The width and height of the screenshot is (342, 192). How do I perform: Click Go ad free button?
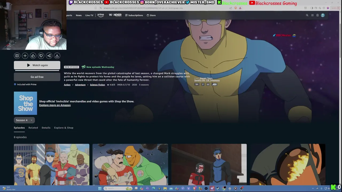tap(37, 77)
